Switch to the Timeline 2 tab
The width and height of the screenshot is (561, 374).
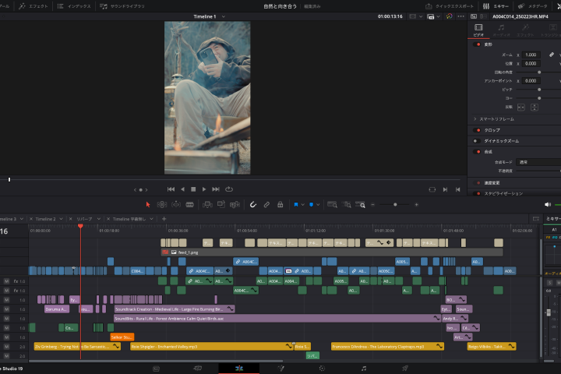point(45,219)
